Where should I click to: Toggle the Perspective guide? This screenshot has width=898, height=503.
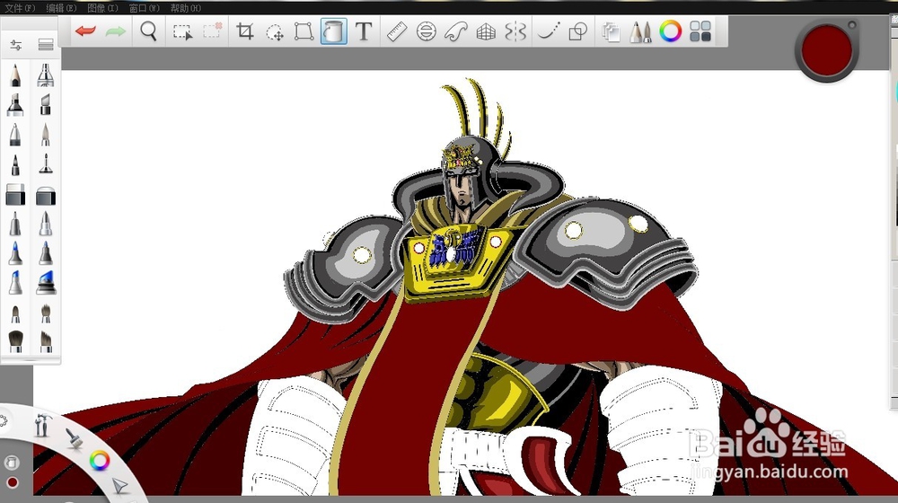(486, 31)
